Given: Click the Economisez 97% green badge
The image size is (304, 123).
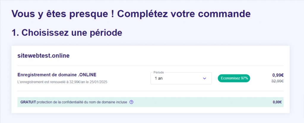Looking at the screenshot, I should pyautogui.click(x=234, y=78).
